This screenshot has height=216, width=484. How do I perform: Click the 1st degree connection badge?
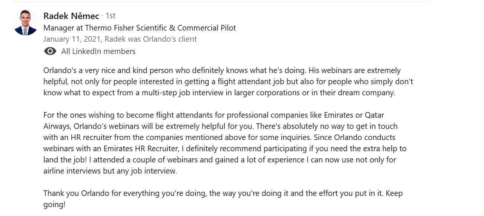coord(110,16)
